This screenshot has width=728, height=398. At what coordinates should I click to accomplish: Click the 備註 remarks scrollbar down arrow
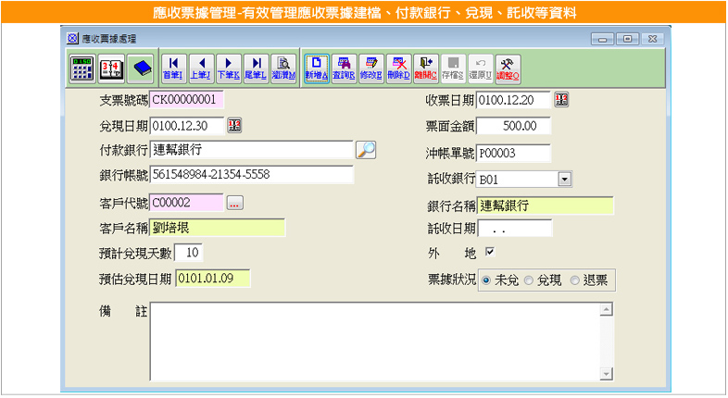pos(606,373)
